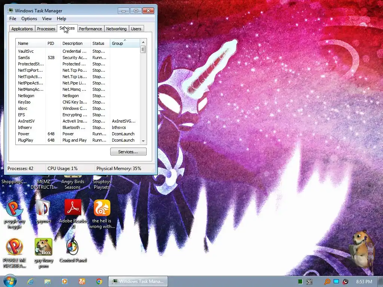Screen dimensions: 383x287
Task: Select the KeyIso service row
Action: click(x=78, y=102)
